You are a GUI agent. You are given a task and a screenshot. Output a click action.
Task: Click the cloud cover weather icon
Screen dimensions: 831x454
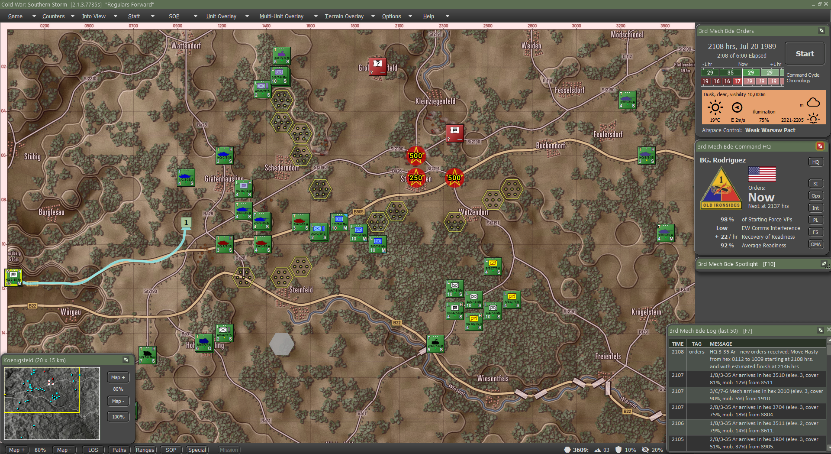pos(813,103)
